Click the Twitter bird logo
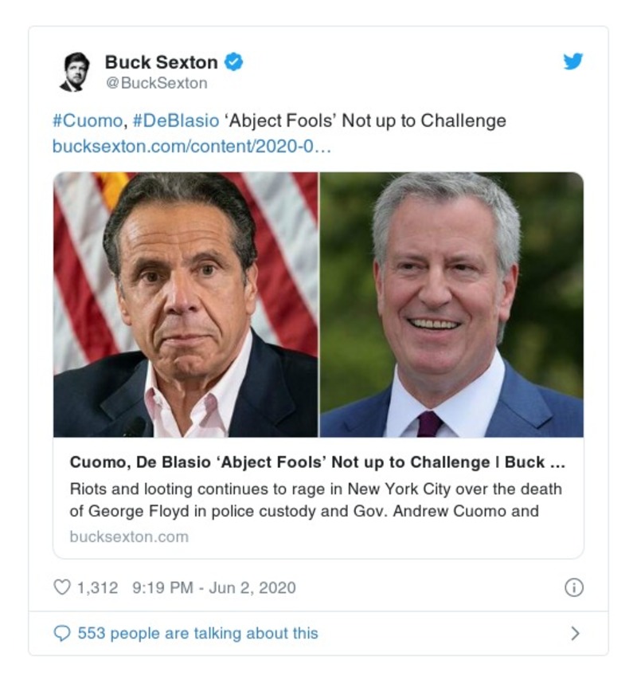The height and width of the screenshot is (684, 637). coord(573,62)
